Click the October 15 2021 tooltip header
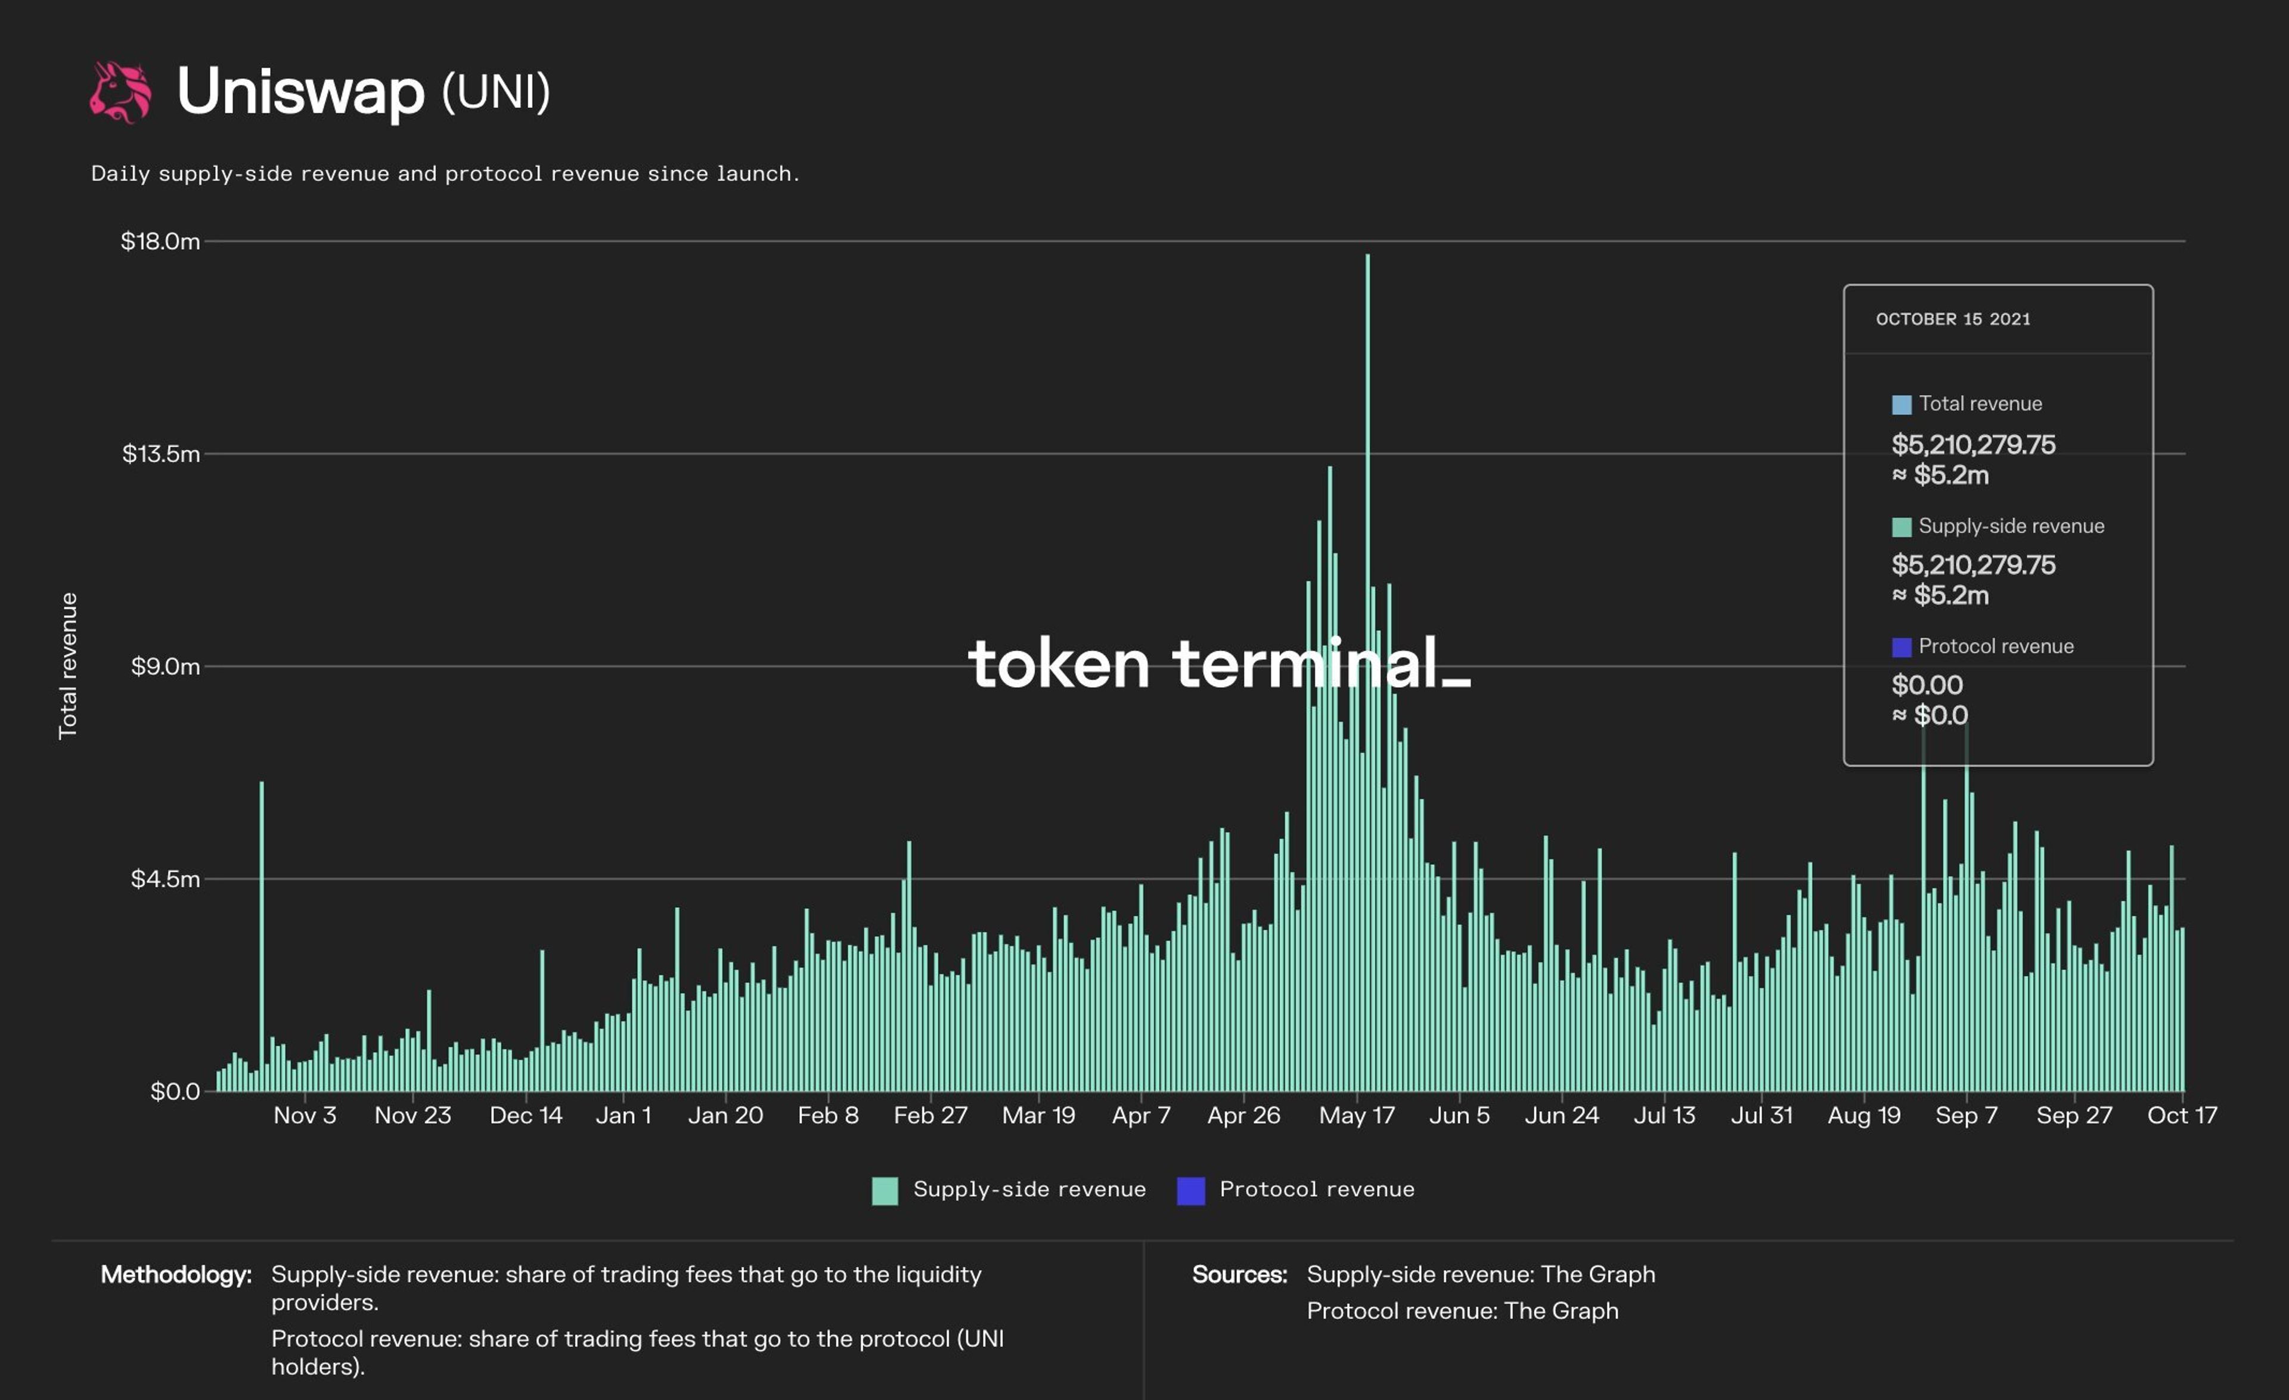The image size is (2289, 1400). pyautogui.click(x=1953, y=319)
